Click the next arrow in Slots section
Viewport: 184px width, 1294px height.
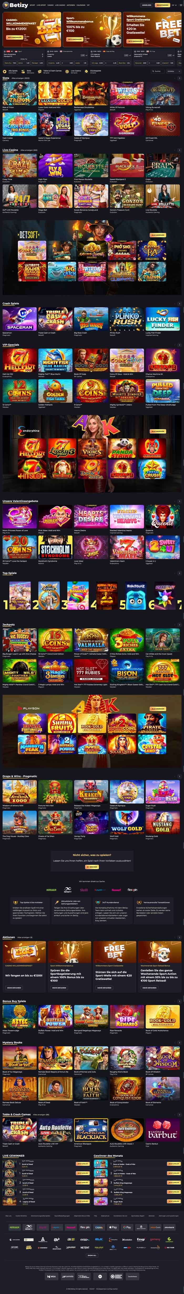click(x=180, y=78)
